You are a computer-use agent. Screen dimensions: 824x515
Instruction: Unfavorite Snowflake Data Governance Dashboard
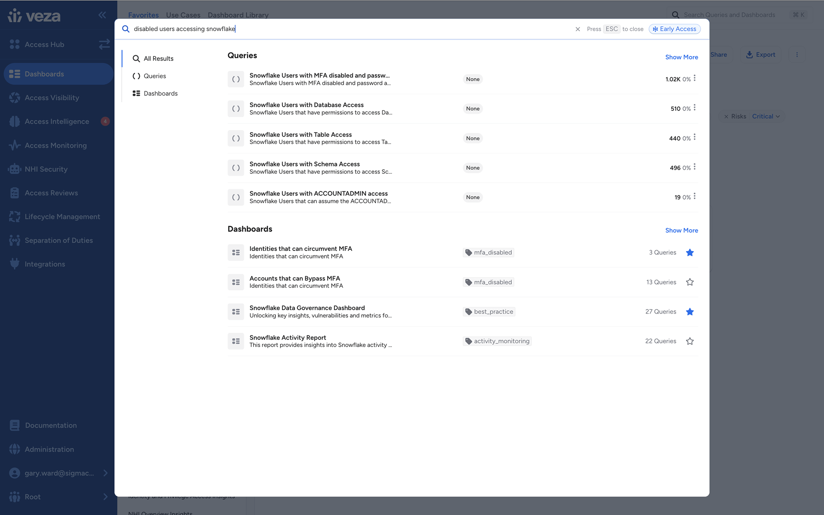coord(689,312)
